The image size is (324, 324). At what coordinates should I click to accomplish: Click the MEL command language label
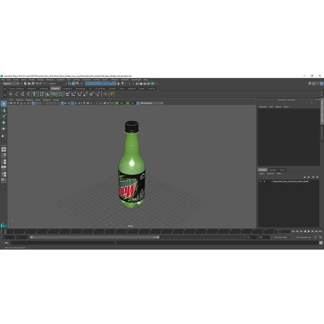pos(6,243)
